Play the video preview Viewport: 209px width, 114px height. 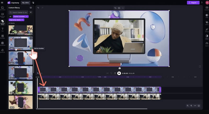tap(119, 73)
